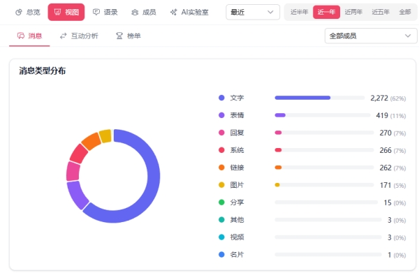
Task: Open the AI实验室 tab
Action: [189, 13]
